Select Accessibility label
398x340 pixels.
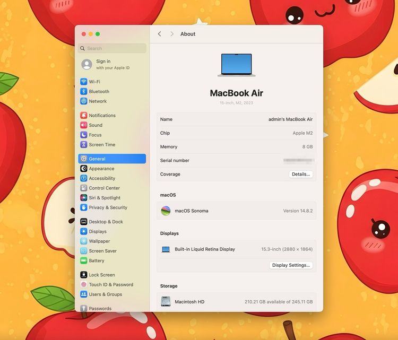pyautogui.click(x=102, y=178)
